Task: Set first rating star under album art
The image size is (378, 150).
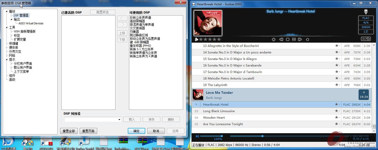Action: tap(201, 39)
